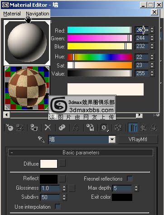Click the Subdivs spinner arrows

point(64,197)
